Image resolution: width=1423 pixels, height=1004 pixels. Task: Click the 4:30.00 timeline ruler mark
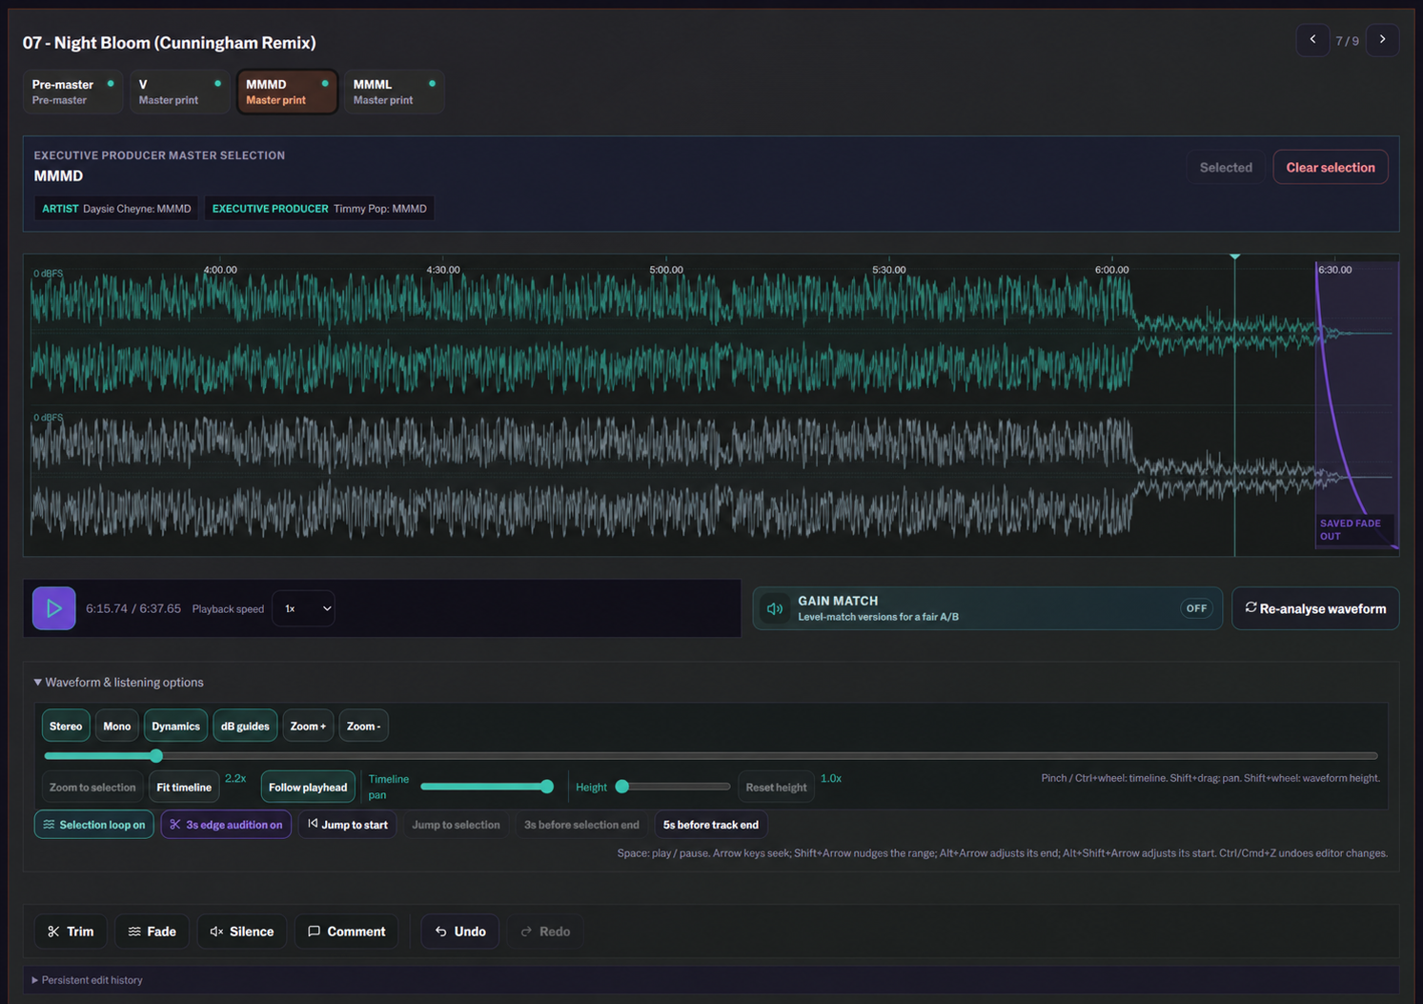tap(443, 270)
